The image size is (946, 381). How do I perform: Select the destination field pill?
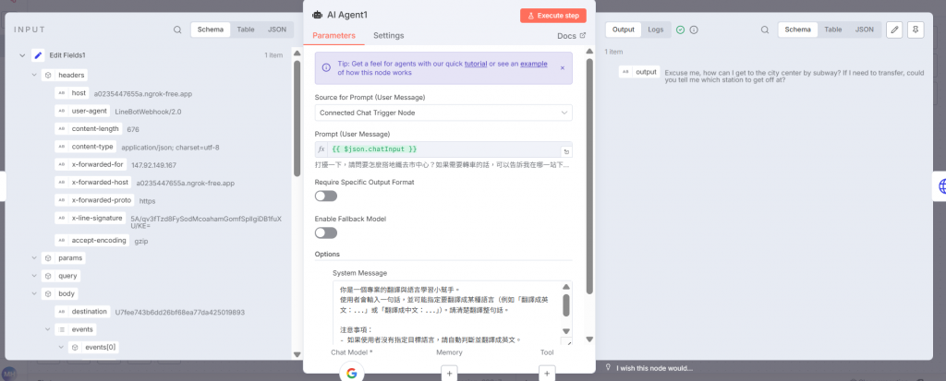click(82, 312)
